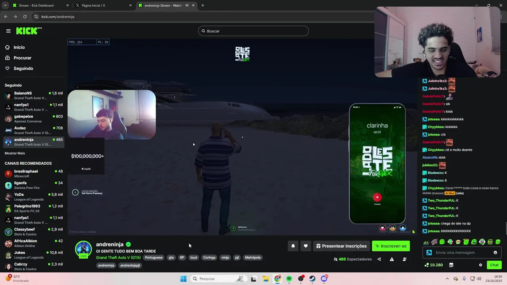
Task: Open a new browser tab
Action: (202, 6)
